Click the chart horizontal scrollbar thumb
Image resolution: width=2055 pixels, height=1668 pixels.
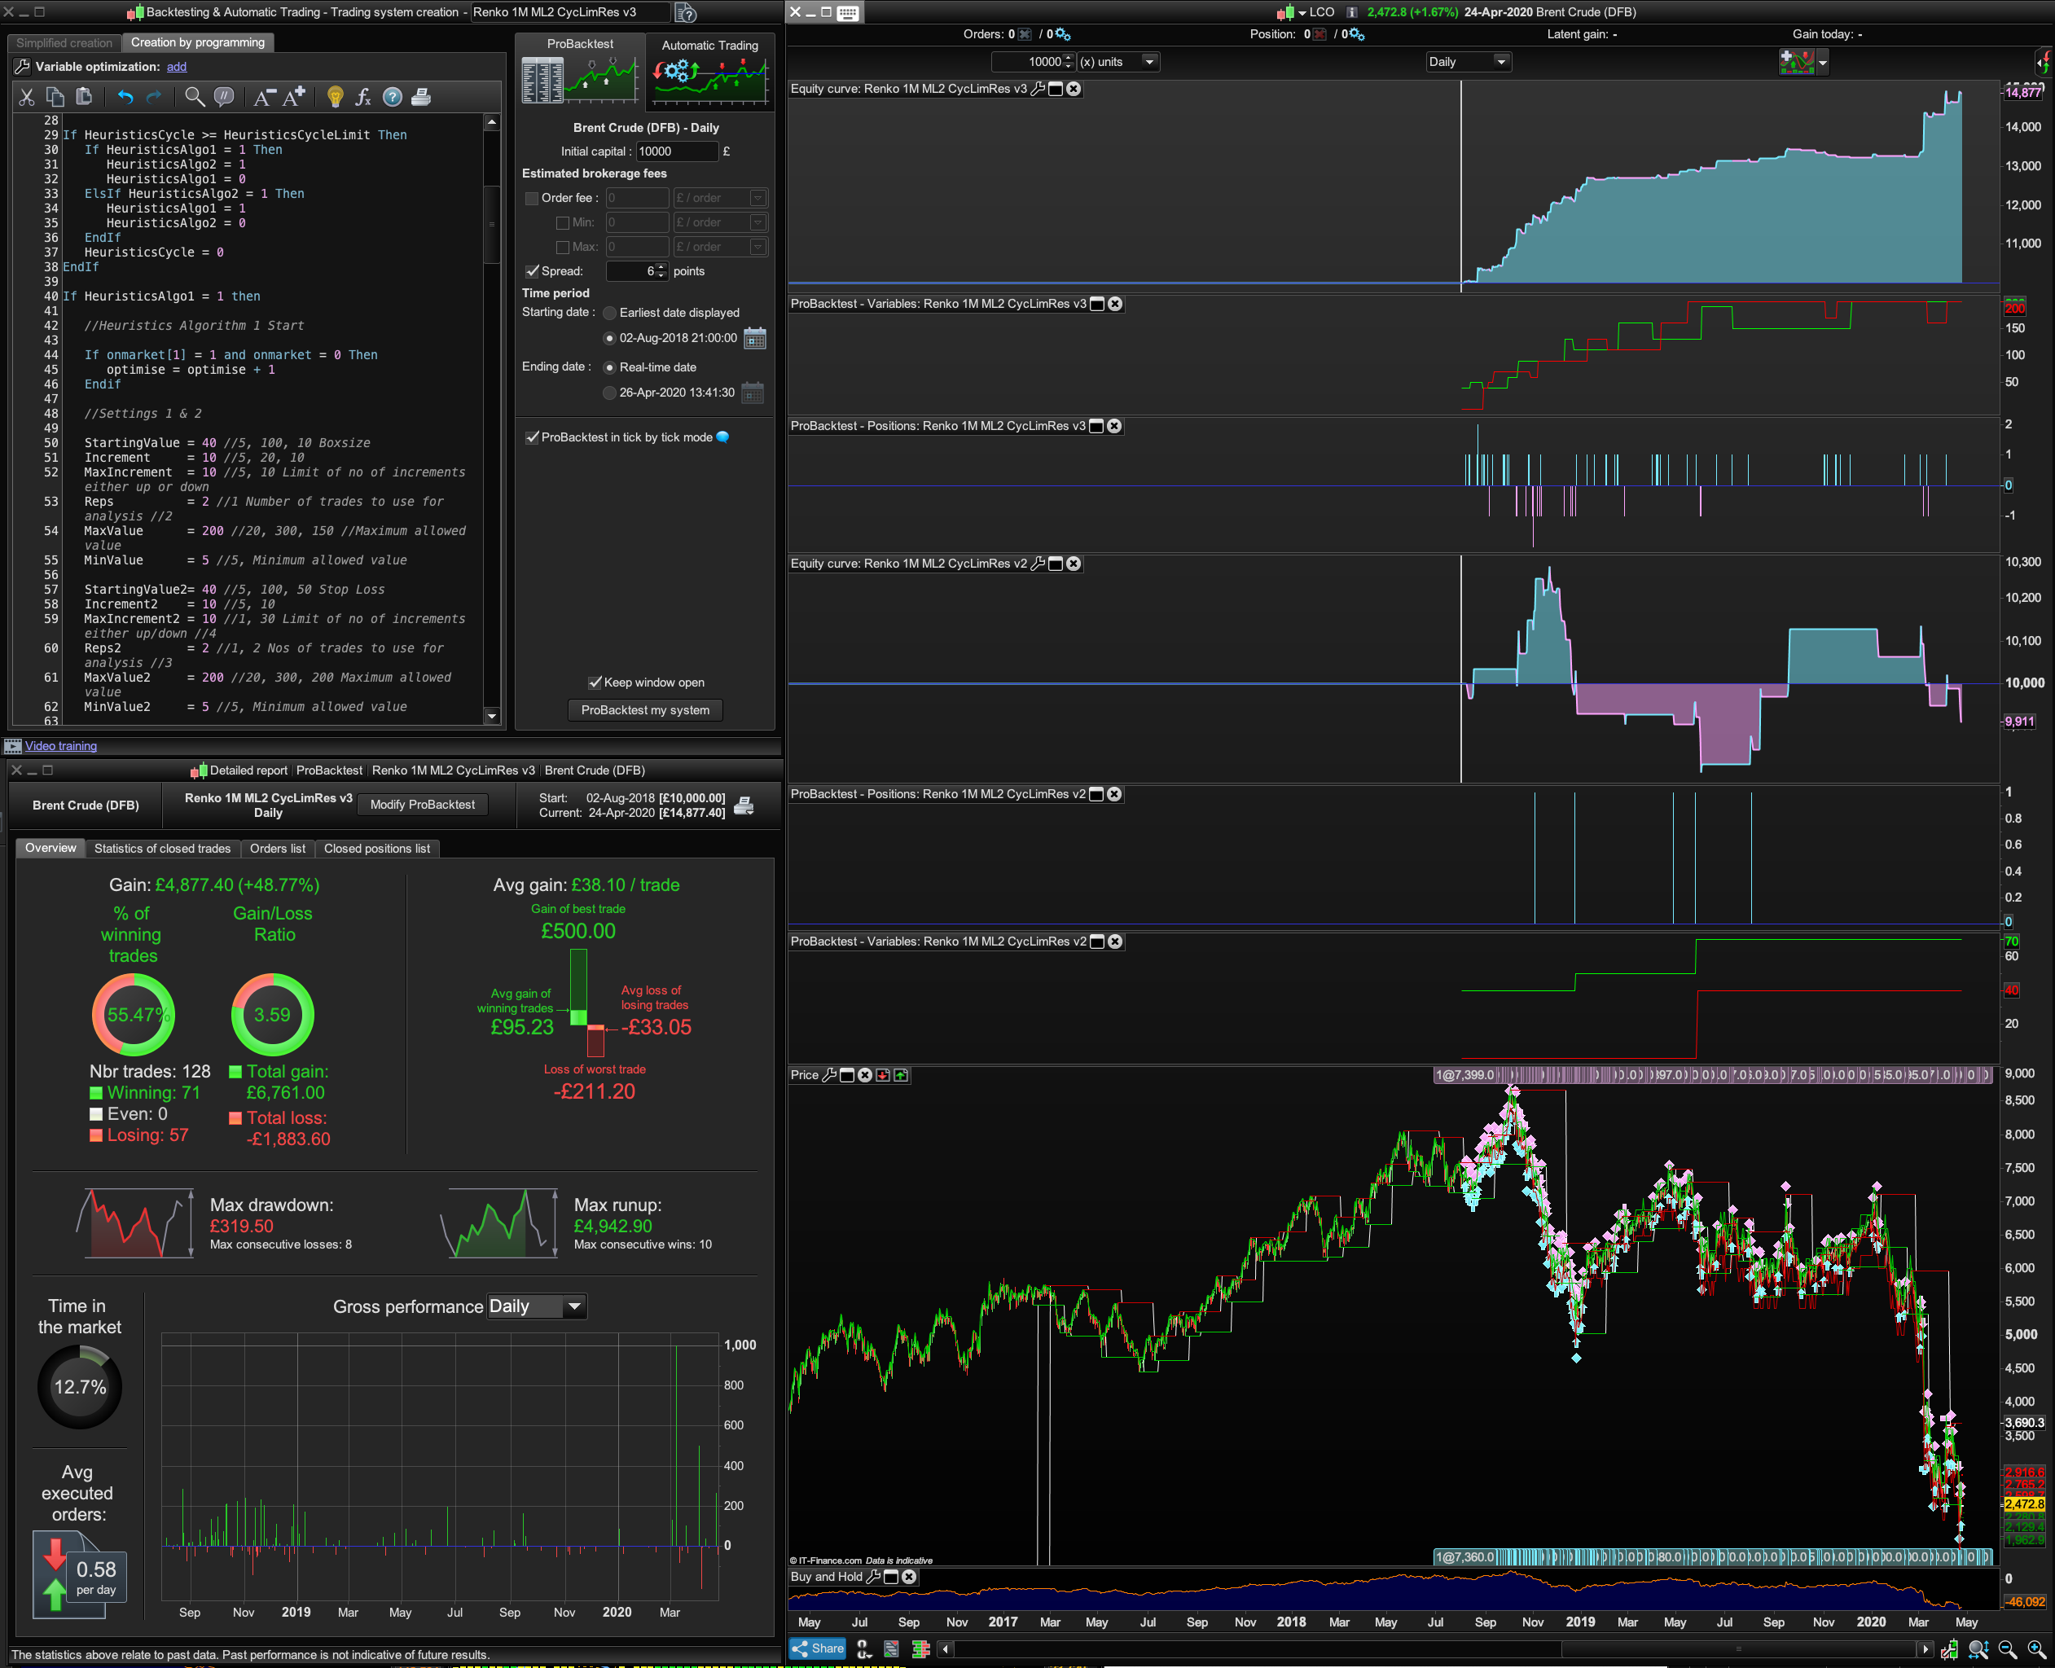point(1737,1648)
